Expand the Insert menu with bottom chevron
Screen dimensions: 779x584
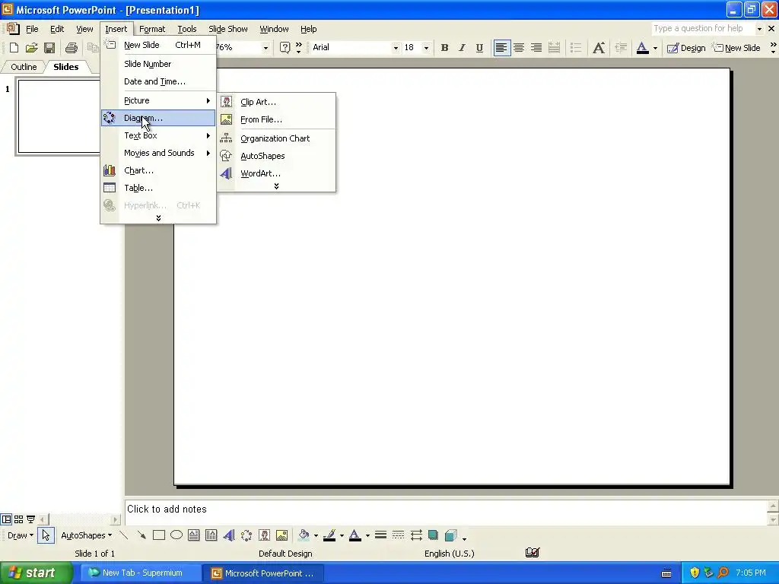(x=158, y=218)
